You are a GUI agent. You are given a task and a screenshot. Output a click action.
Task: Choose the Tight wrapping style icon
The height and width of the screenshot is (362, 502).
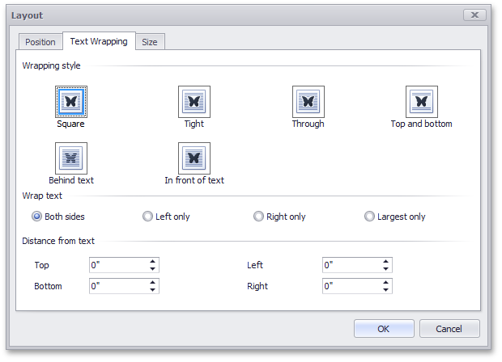194,101
